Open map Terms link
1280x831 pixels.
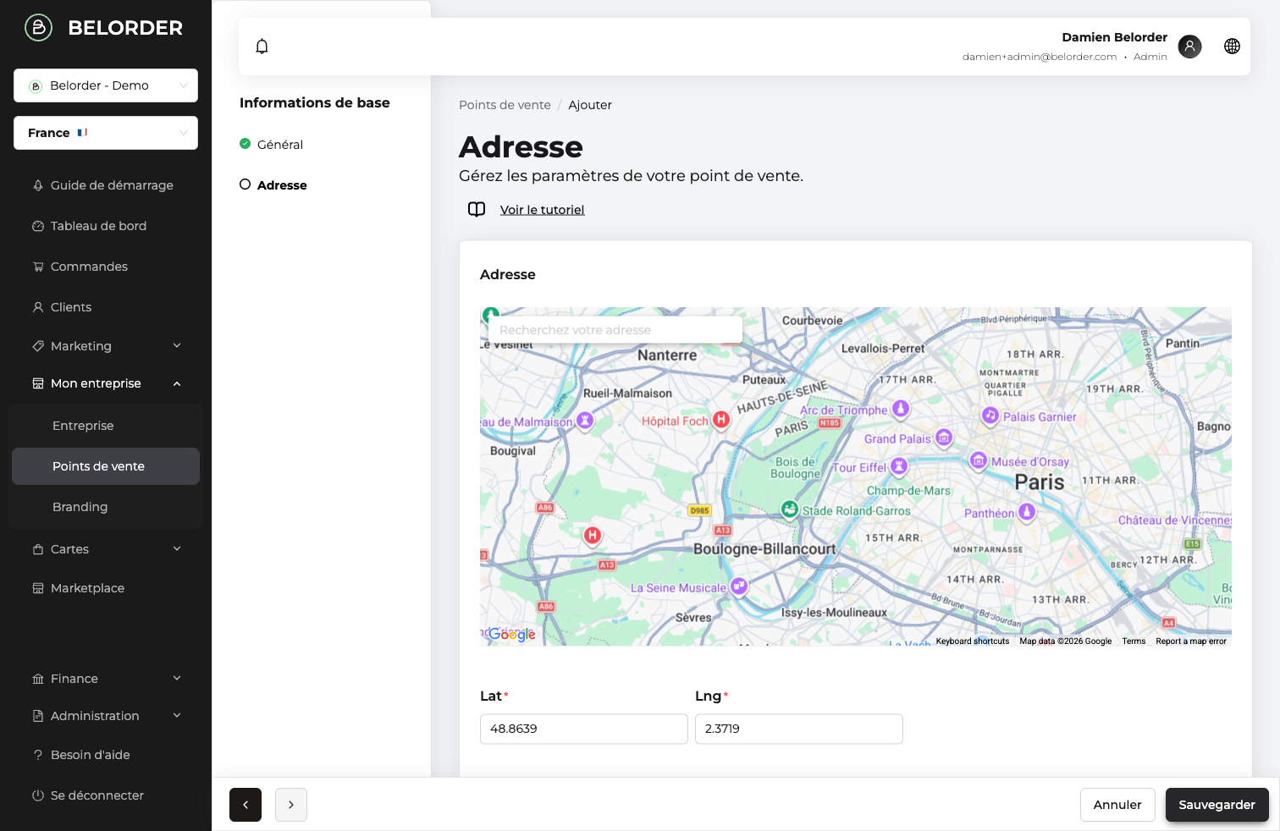[x=1134, y=641]
